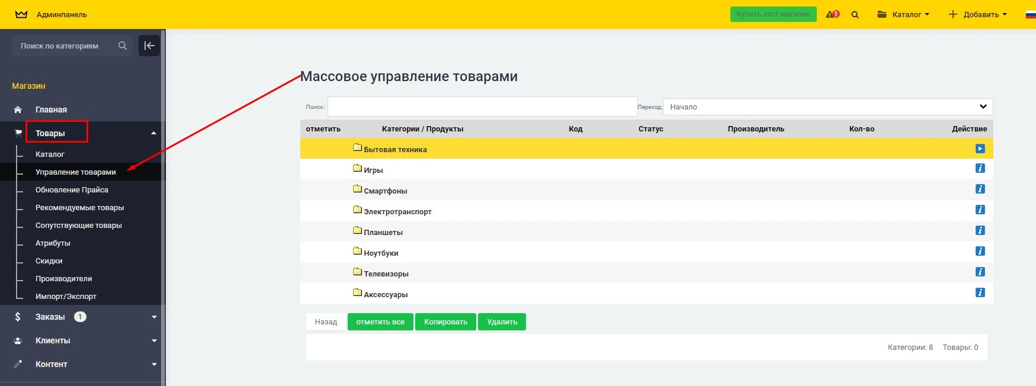The width and height of the screenshot is (1036, 386).
Task: Open Сопутствующие товары menu item
Action: (79, 225)
